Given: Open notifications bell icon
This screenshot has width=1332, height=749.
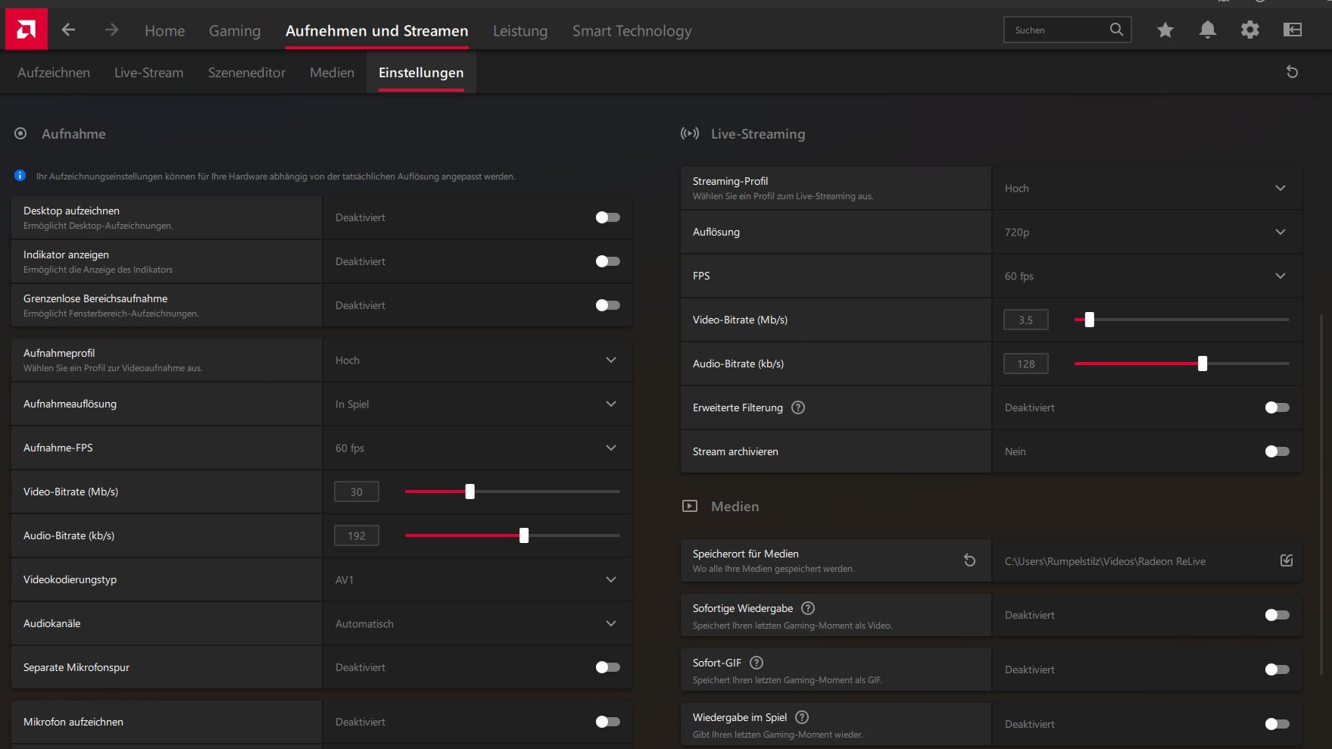Looking at the screenshot, I should tap(1207, 30).
